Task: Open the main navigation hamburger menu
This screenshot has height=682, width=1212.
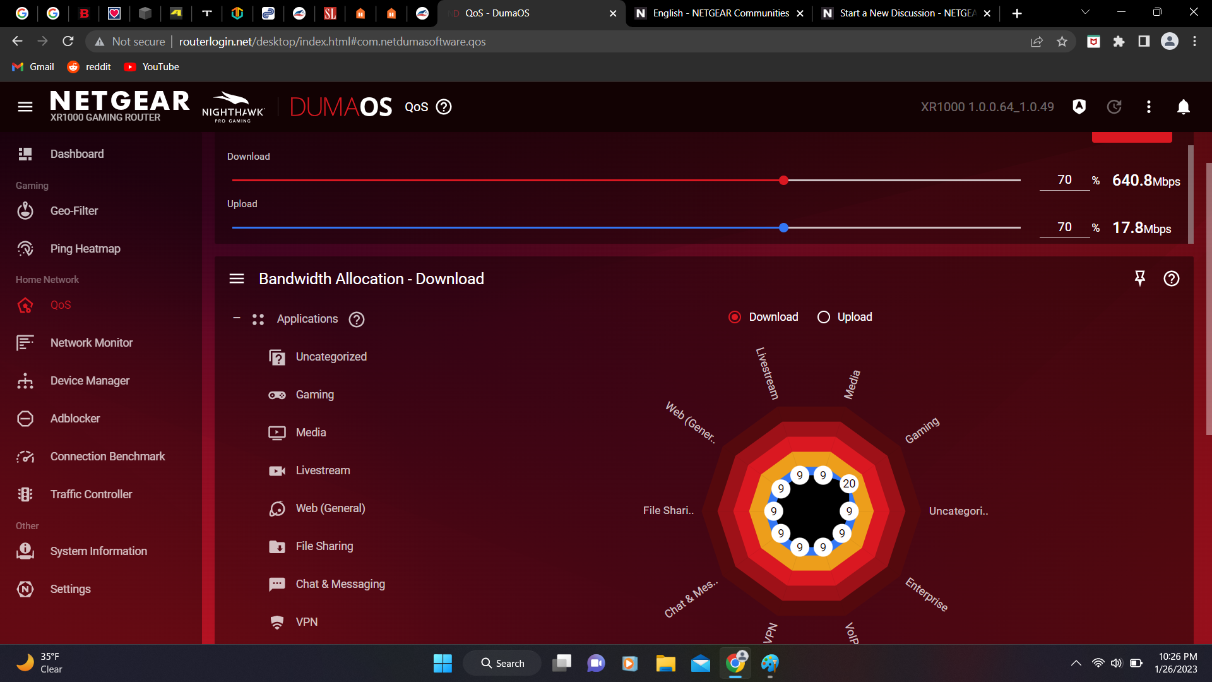Action: coord(25,107)
